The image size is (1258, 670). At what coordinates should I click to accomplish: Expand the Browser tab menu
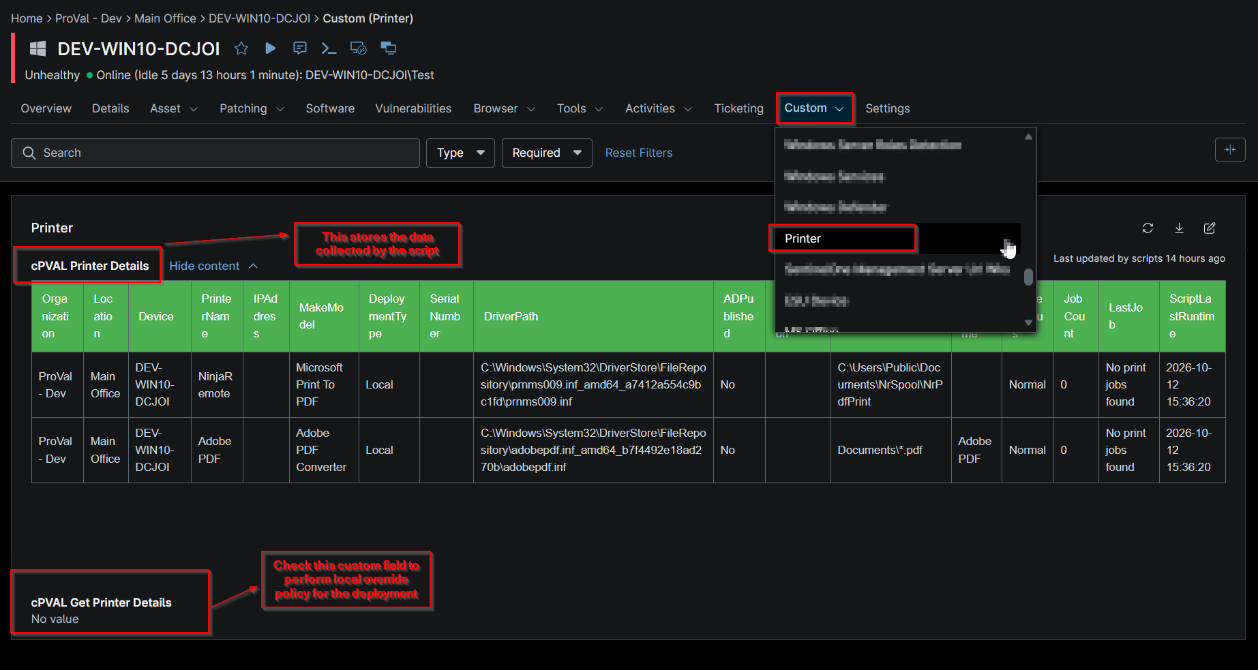[505, 109]
